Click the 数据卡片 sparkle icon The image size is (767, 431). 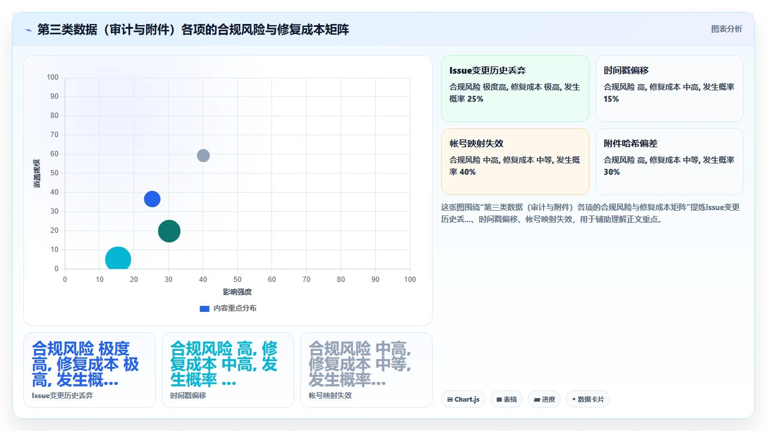point(574,399)
